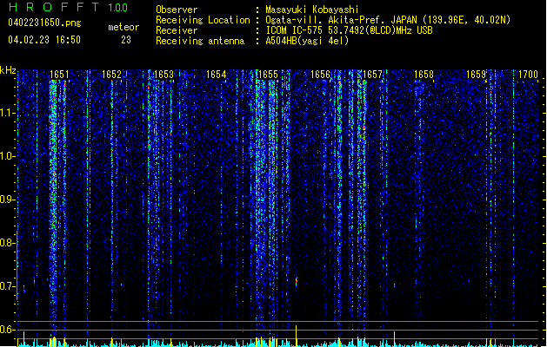Click the 1659 time marker
The width and height of the screenshot is (547, 347).
(x=477, y=75)
